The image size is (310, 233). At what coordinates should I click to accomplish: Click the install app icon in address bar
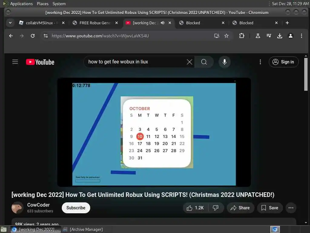[x=217, y=36]
